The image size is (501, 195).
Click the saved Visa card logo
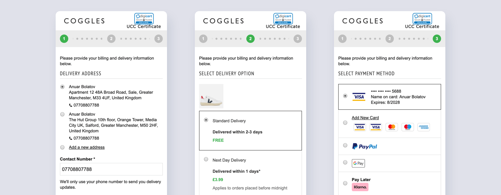pyautogui.click(x=359, y=97)
